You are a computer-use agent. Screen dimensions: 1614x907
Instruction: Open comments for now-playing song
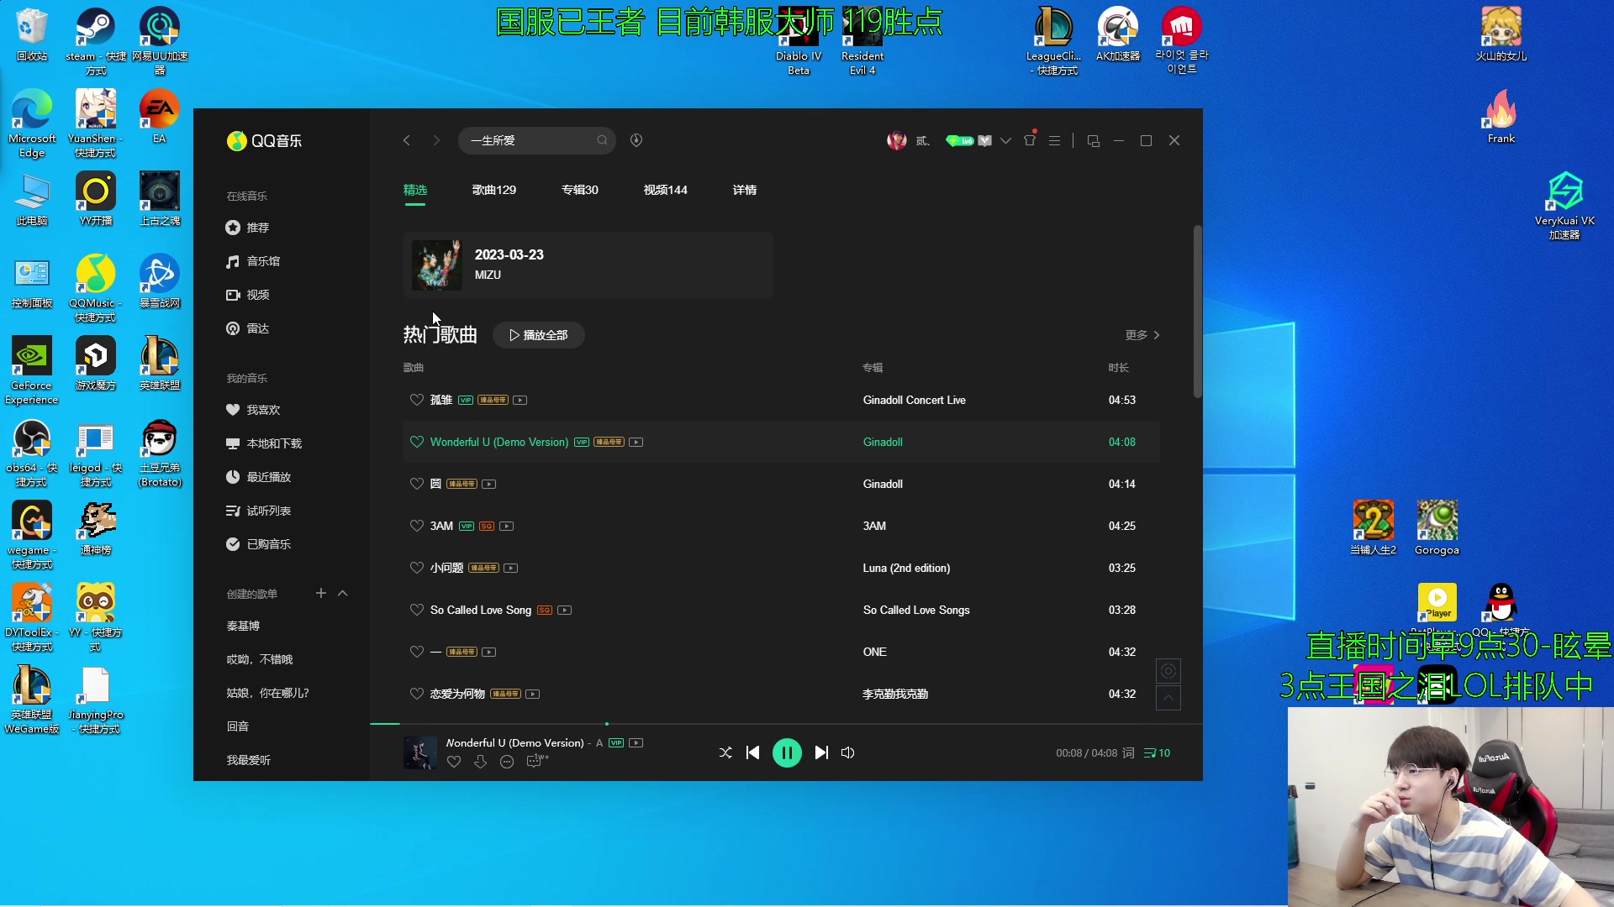[x=535, y=761]
